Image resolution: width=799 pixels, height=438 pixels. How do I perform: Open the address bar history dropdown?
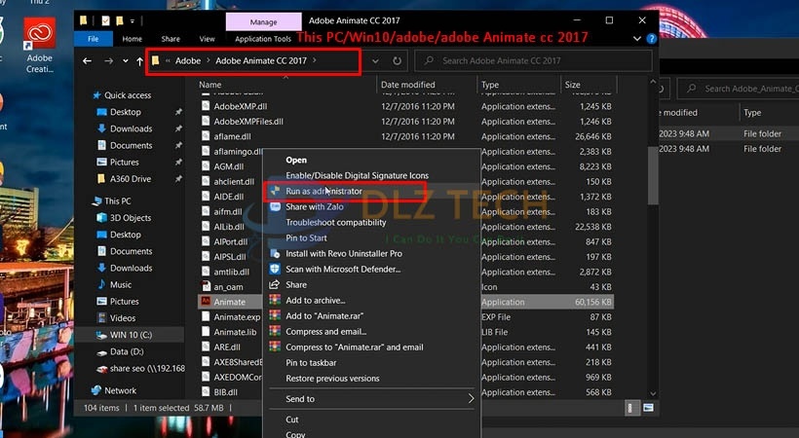[375, 61]
